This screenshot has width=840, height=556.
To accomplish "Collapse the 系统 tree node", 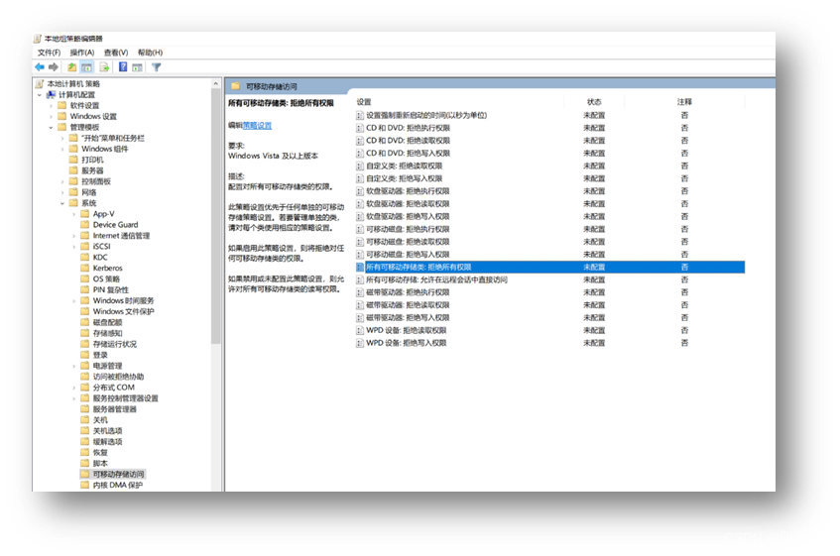I will [x=62, y=203].
